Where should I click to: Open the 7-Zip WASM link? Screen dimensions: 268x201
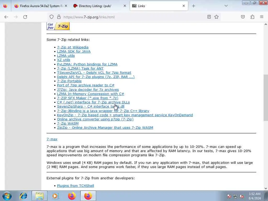pos(68,124)
